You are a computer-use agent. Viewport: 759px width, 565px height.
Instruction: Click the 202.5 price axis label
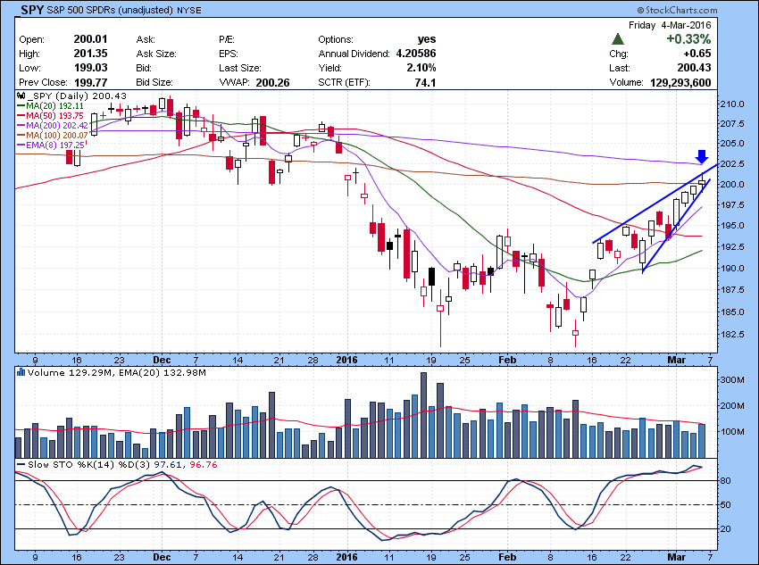[x=732, y=164]
